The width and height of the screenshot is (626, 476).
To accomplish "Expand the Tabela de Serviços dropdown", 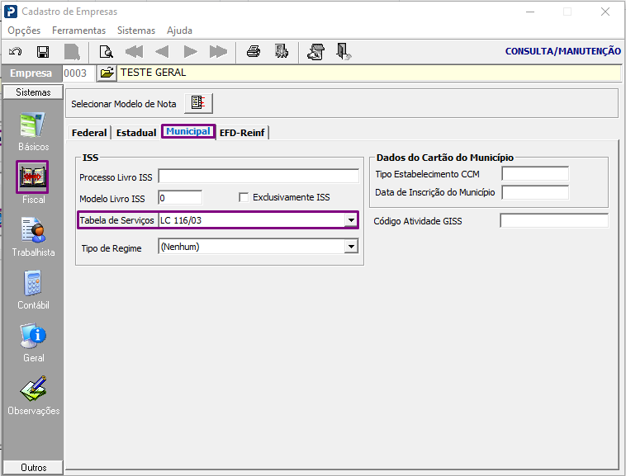I will 351,220.
